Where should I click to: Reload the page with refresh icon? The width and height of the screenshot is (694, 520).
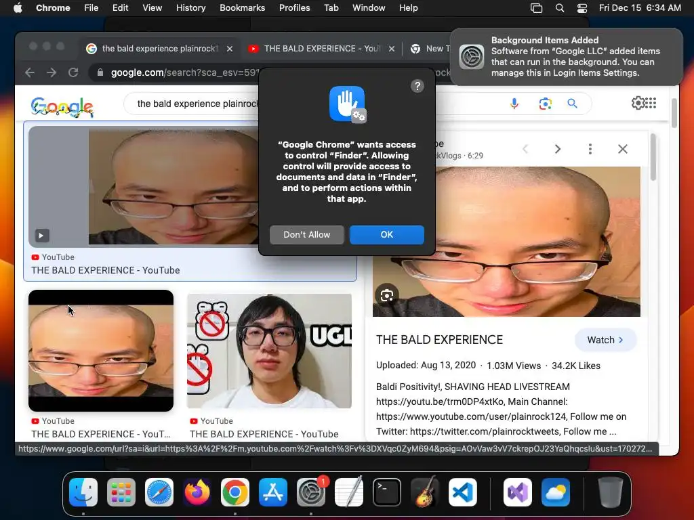73,72
